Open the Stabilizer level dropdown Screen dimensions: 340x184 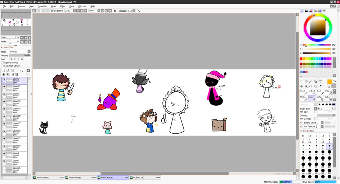pos(134,11)
